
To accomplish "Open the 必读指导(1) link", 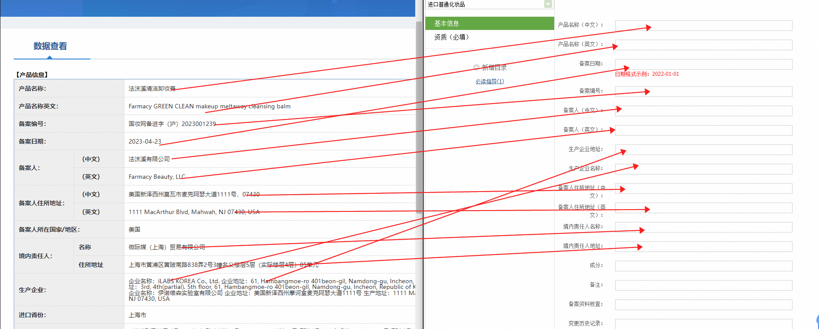I will coord(489,81).
